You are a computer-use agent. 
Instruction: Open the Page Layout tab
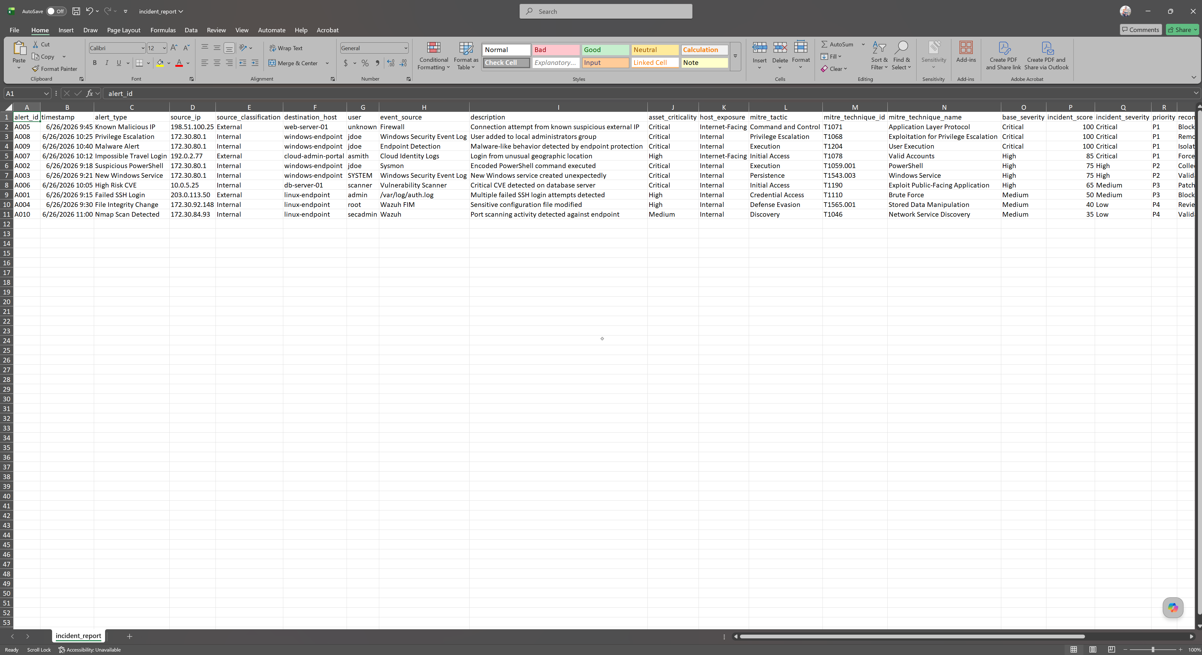124,30
